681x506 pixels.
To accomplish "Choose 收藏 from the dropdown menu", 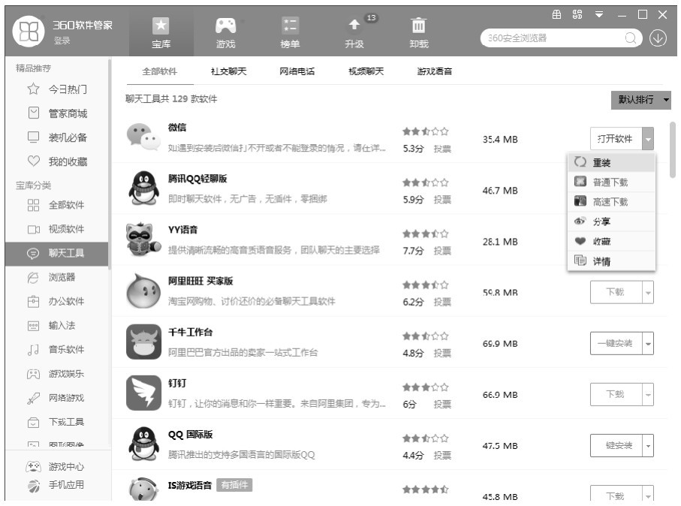I will 611,242.
